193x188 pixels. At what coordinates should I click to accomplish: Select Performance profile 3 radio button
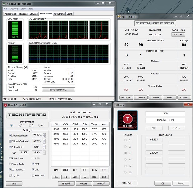(x=30, y=125)
